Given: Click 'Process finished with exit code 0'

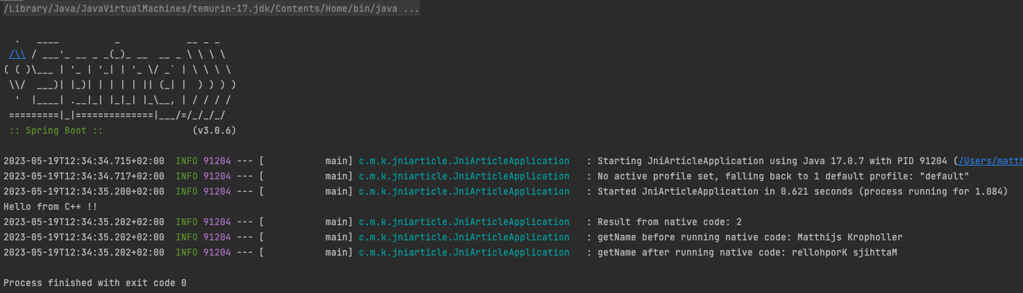Looking at the screenshot, I should tap(95, 283).
